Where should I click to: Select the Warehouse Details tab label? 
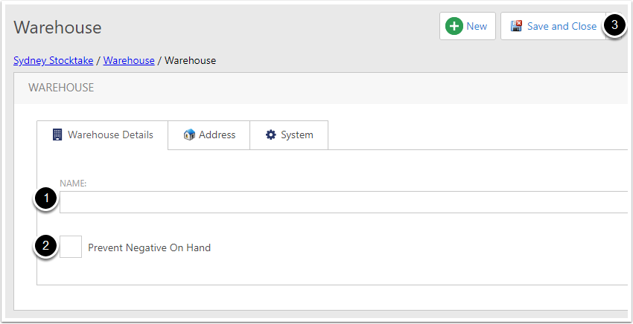tap(110, 135)
